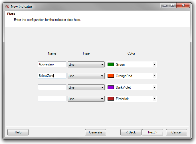Click the Green color name text
The image size is (196, 144).
tap(120, 65)
